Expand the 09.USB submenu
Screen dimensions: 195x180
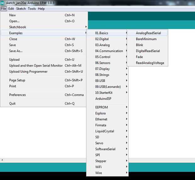[x=107, y=81]
